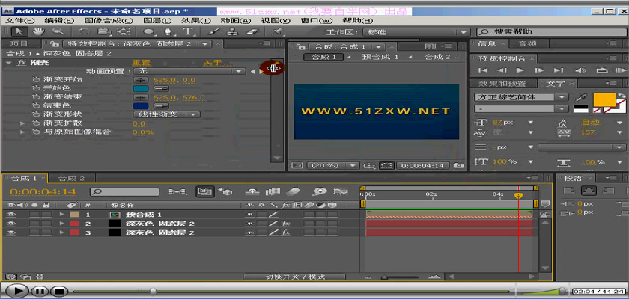The height and width of the screenshot is (299, 629).
Task: Expand the 渐变扩散 property
Action: 22,123
